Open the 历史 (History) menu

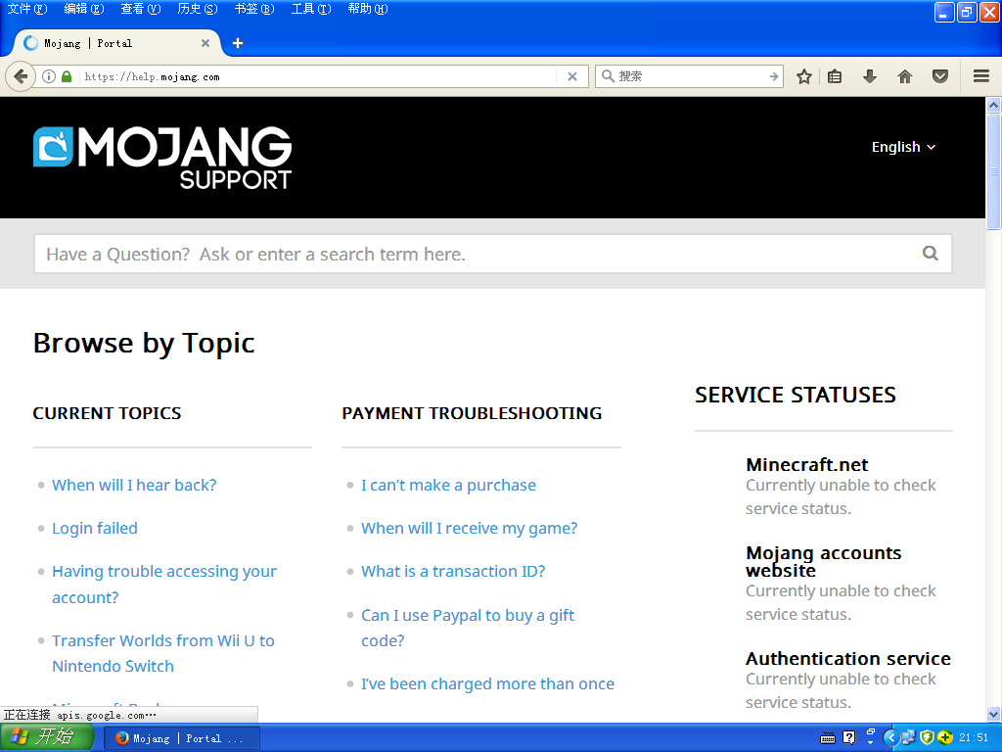[x=198, y=9]
